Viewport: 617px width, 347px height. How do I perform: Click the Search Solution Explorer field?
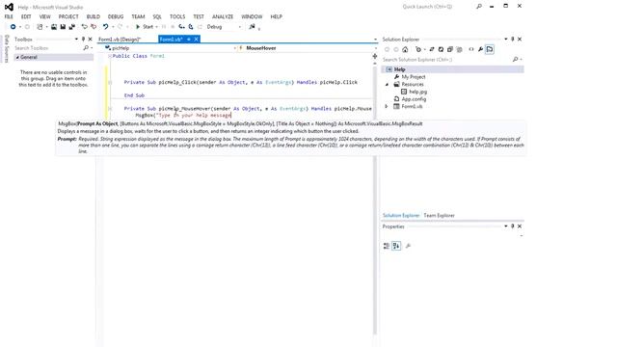(446, 60)
